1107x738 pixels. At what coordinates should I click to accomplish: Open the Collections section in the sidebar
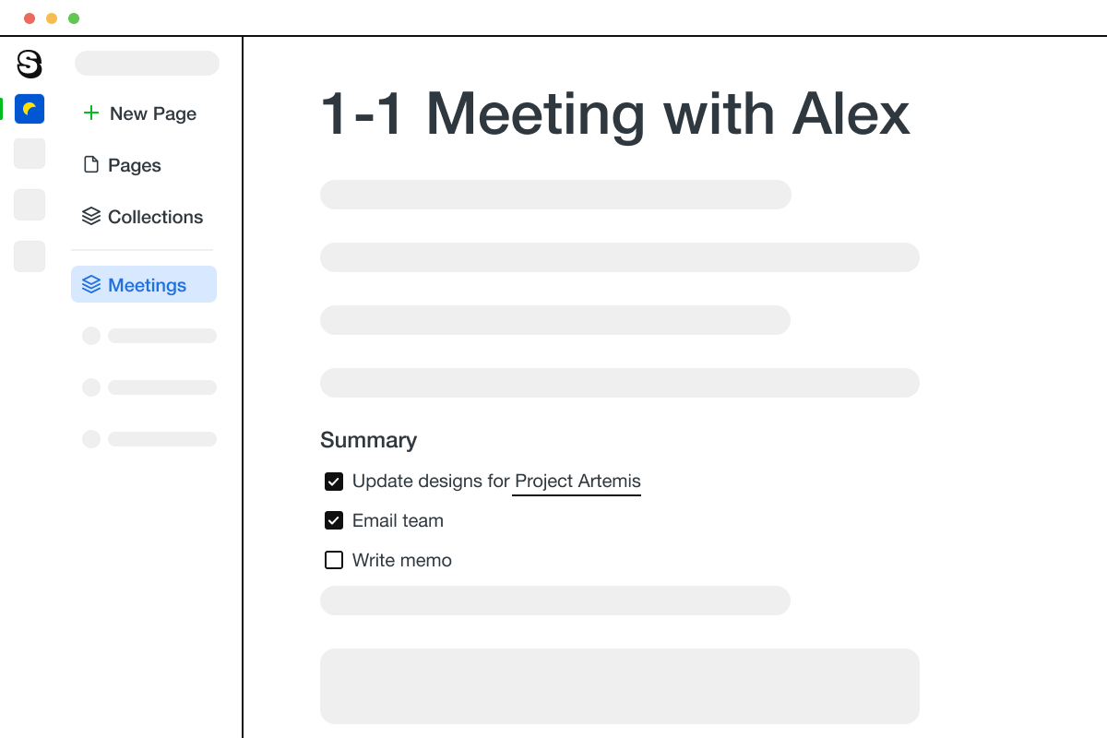coord(155,217)
